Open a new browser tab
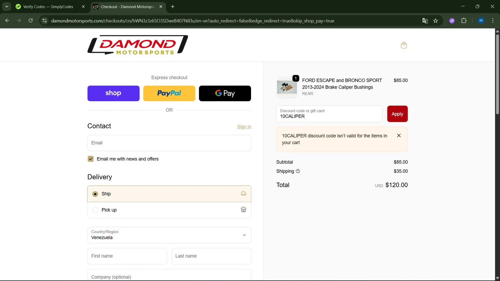 click(x=172, y=7)
